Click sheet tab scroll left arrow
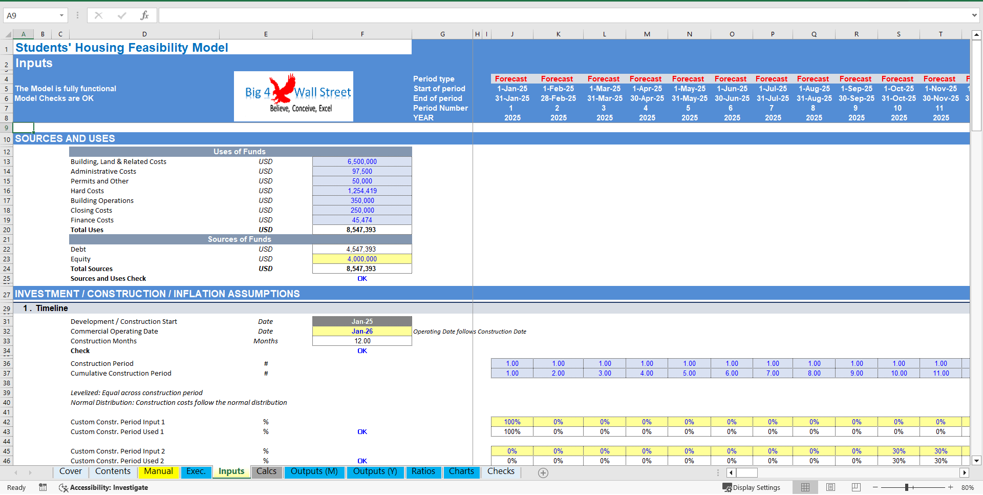Screen dimensions: 983x495 click(16, 472)
